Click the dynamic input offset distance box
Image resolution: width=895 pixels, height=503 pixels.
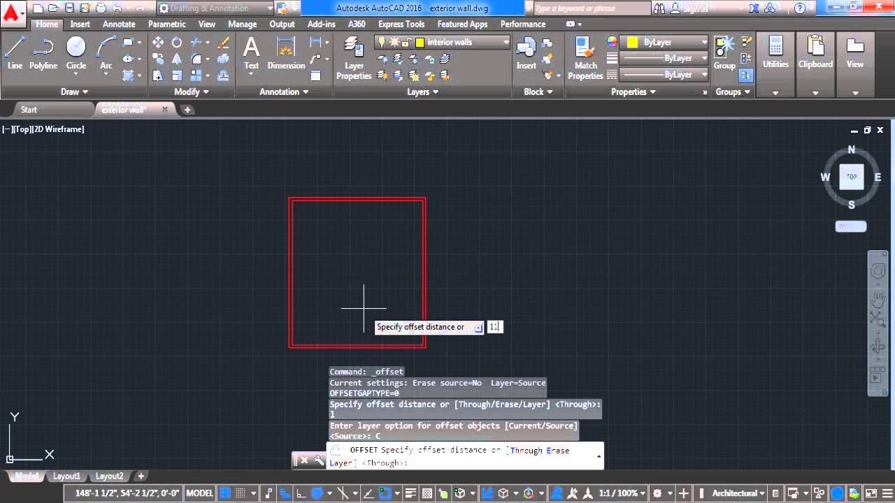tap(494, 327)
